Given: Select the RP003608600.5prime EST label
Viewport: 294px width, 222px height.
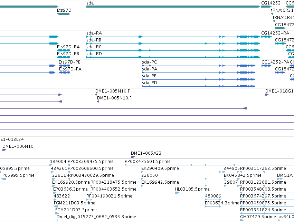Looking at the screenshot, I should point(91,168).
